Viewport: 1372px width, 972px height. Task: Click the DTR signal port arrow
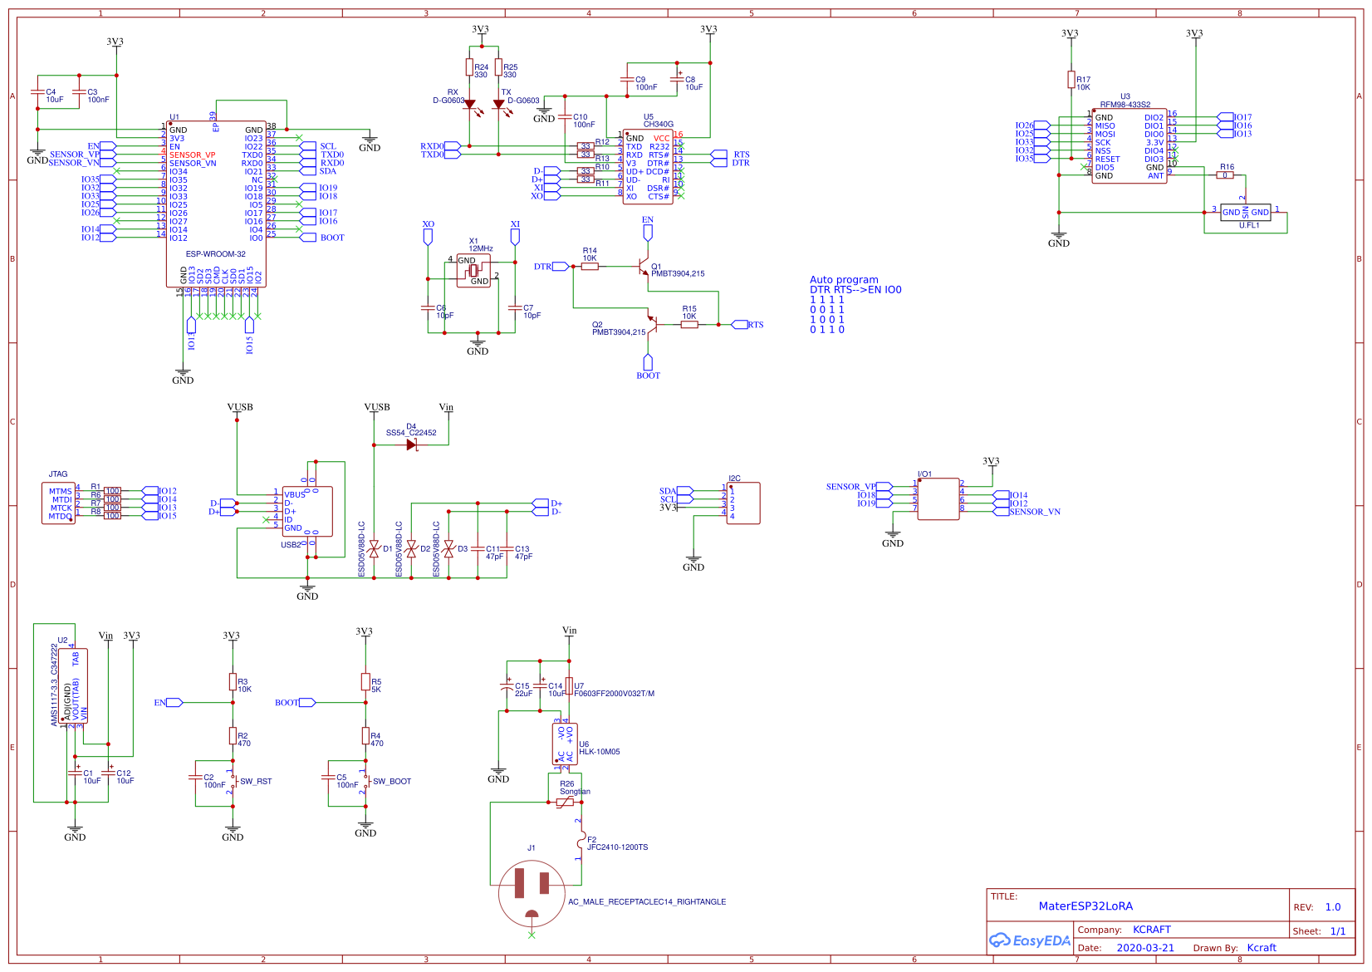(x=560, y=266)
